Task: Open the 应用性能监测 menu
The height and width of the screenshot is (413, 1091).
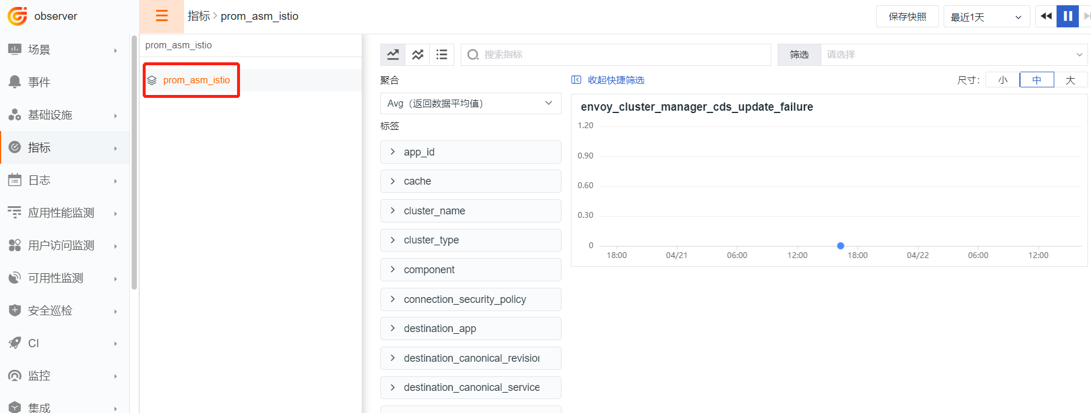Action: click(x=65, y=213)
